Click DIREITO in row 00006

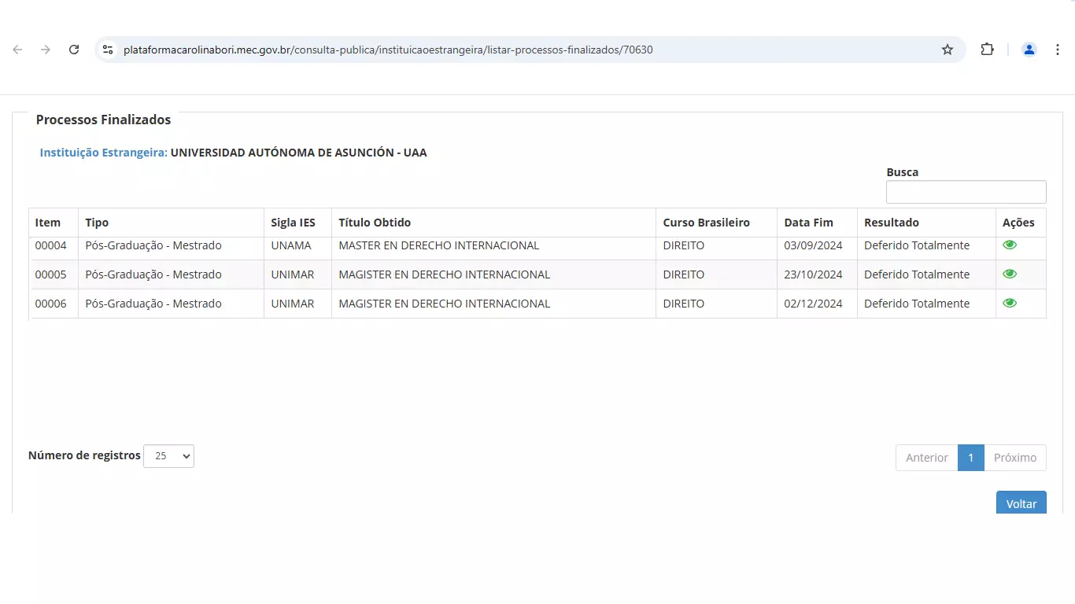tap(684, 304)
